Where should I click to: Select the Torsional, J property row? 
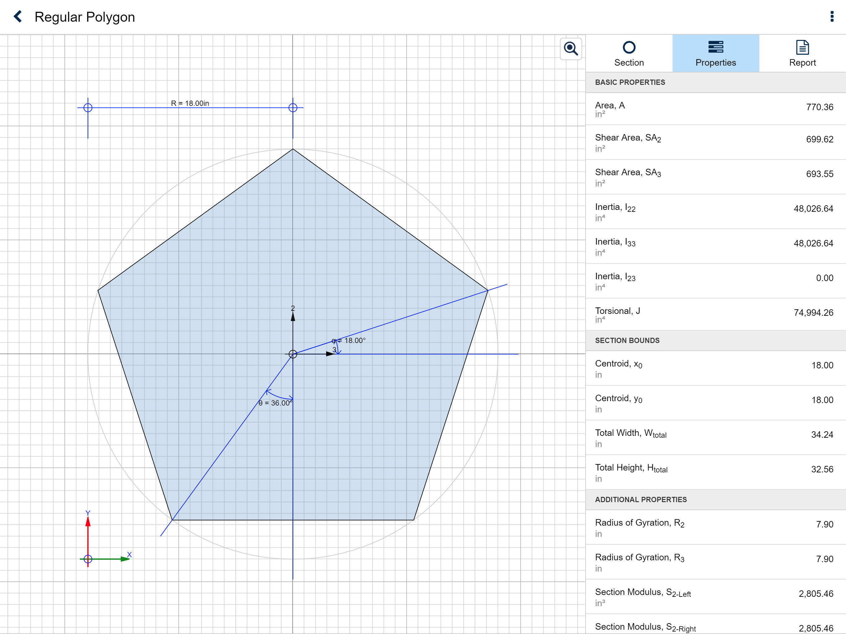715,314
